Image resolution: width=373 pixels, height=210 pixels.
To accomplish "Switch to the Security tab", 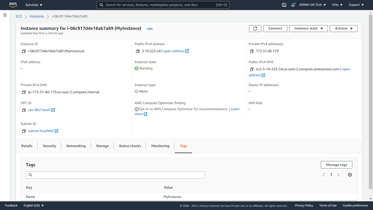I will coord(49,146).
